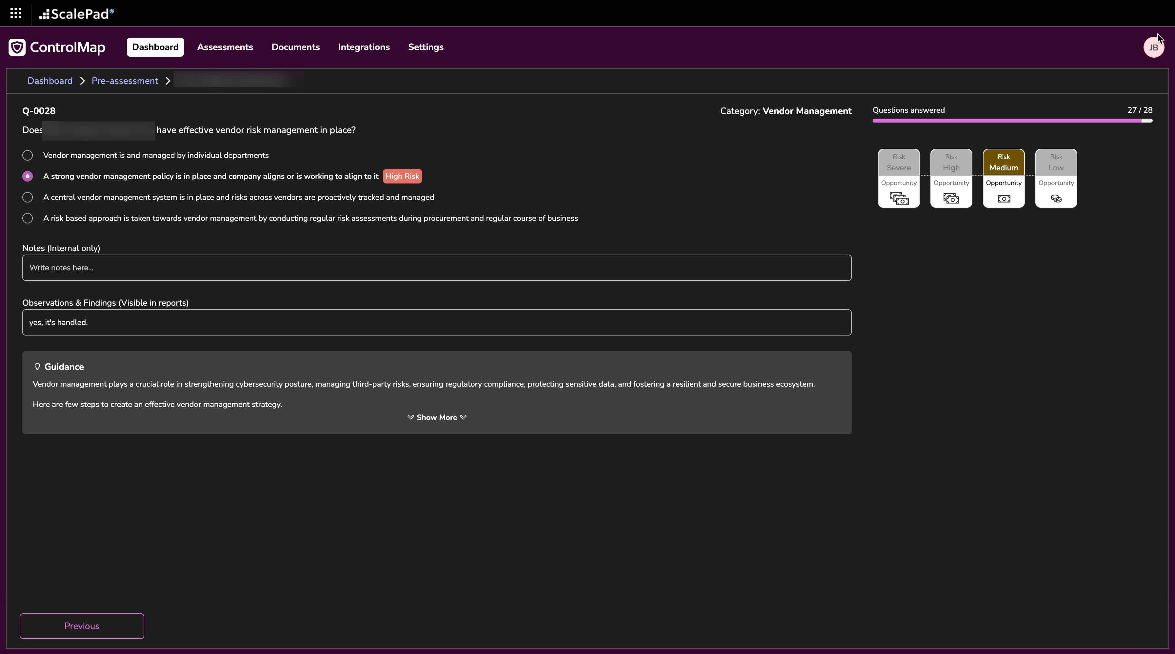
Task: Select the 'risk based approach' radio option
Action: pos(27,218)
